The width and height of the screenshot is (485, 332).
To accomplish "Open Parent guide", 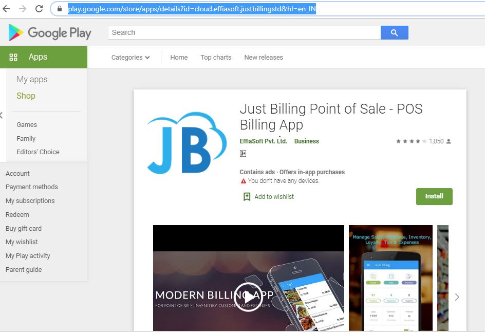I will (x=24, y=270).
